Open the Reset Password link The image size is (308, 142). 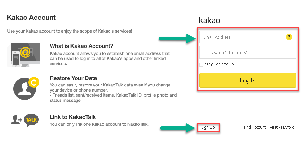click(281, 127)
